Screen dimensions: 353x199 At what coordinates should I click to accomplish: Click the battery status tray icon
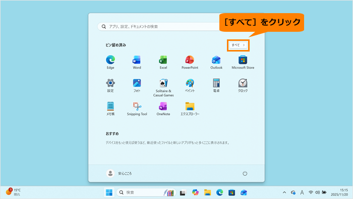[x=324, y=192]
